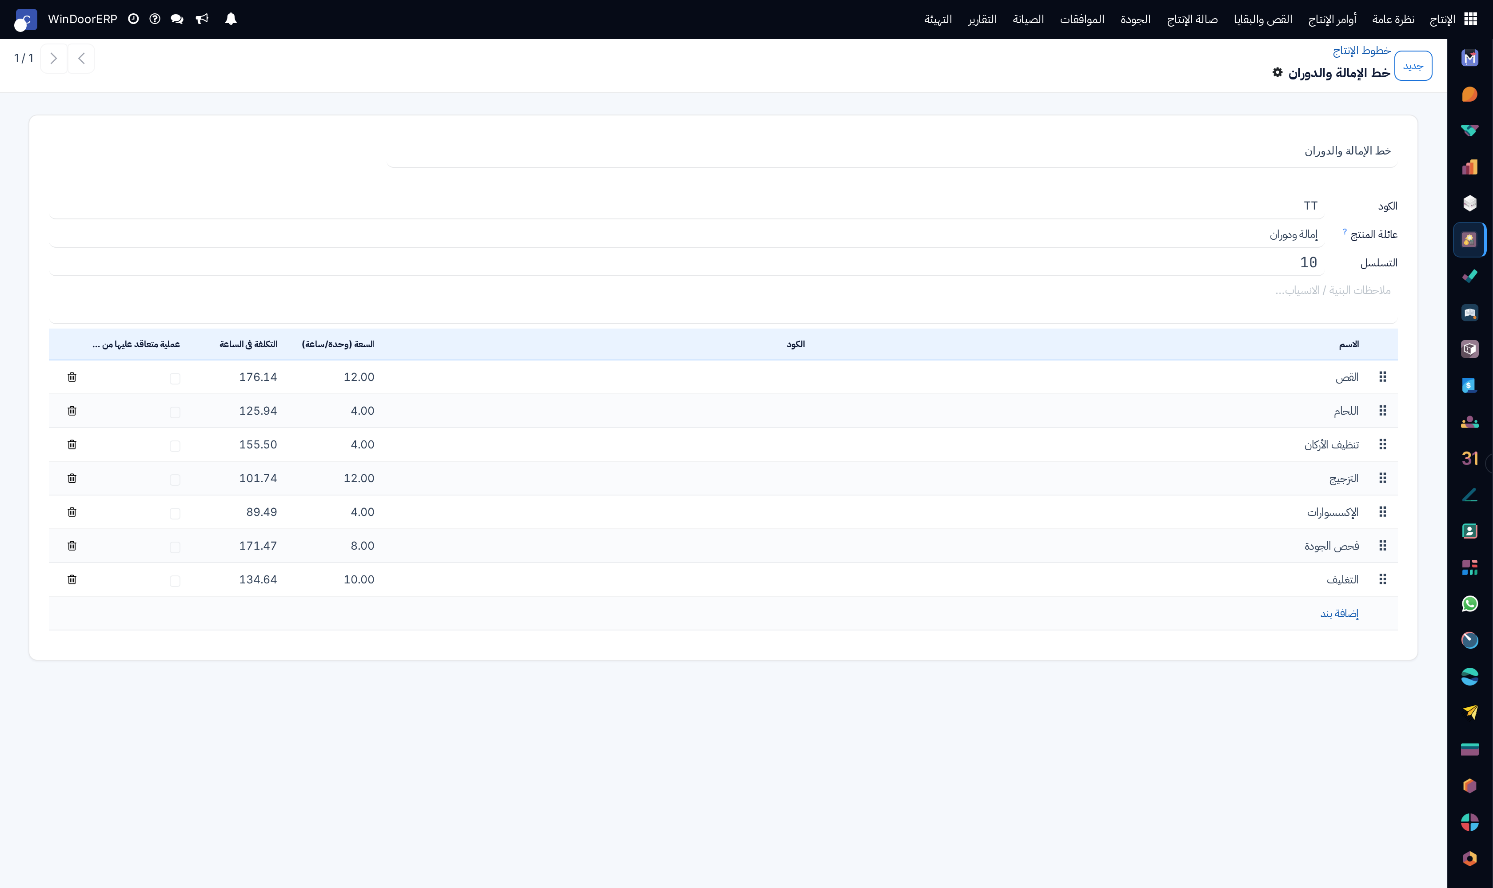The height and width of the screenshot is (888, 1493).
Task: Sort by السعة (وحدة/ساعة) column header
Action: 338,344
